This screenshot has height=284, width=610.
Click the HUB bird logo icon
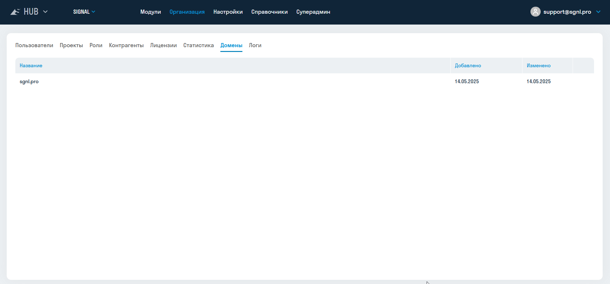15,12
